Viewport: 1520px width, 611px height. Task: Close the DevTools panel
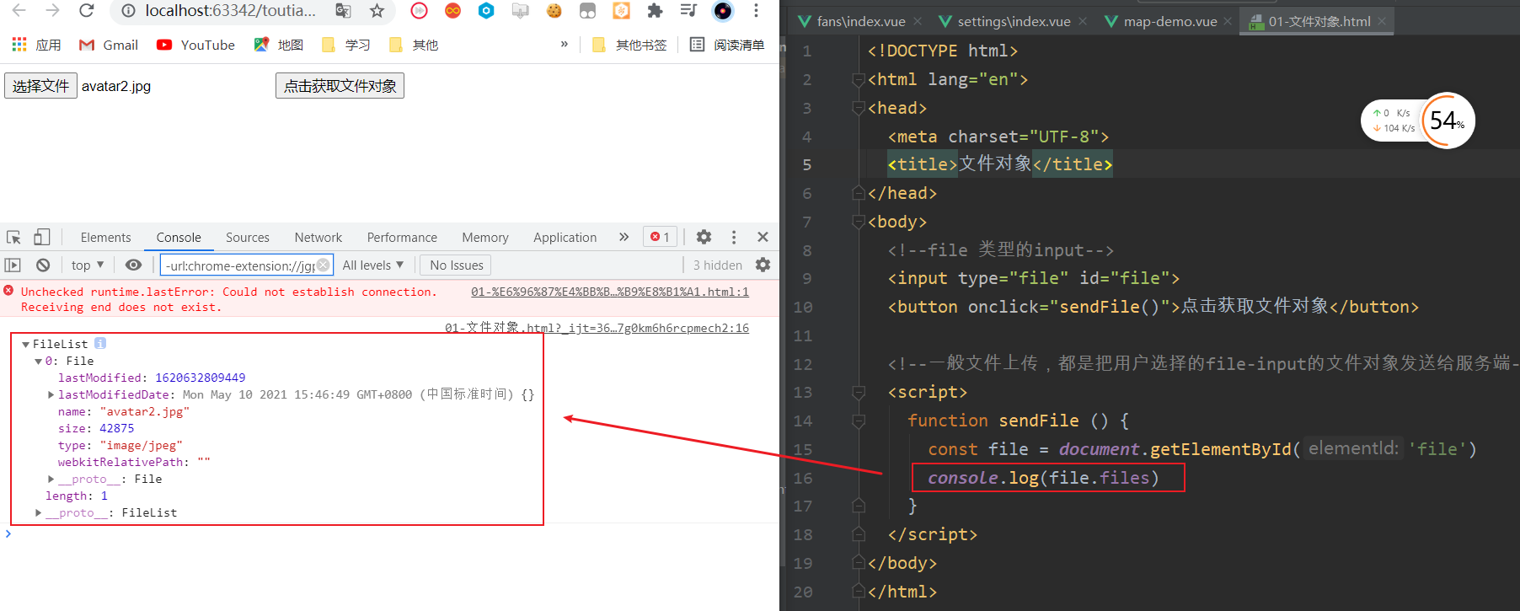tap(763, 237)
